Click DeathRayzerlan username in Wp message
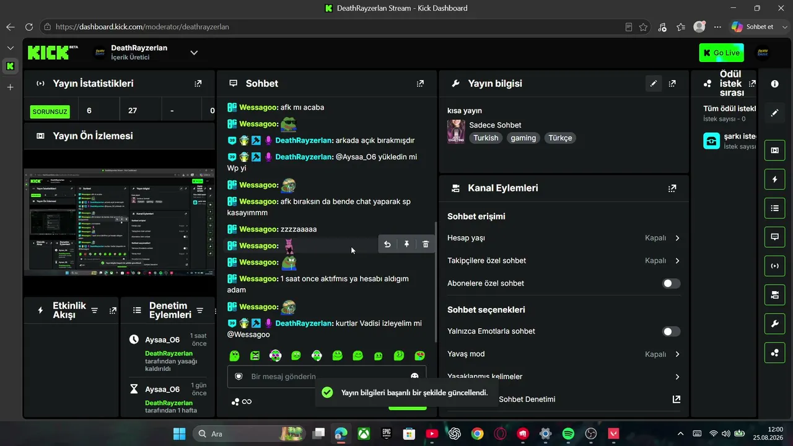This screenshot has width=793, height=446. 304,157
